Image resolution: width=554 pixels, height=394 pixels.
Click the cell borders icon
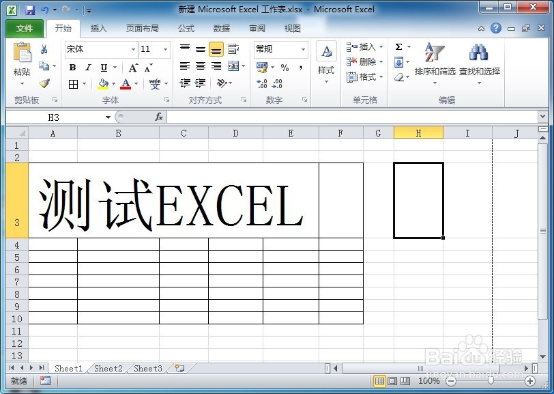click(x=73, y=84)
